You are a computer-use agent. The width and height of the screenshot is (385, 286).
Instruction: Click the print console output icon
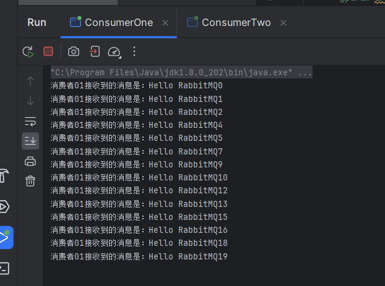[30, 161]
